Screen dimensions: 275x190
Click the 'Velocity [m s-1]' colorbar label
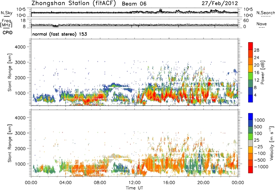pos(272,143)
